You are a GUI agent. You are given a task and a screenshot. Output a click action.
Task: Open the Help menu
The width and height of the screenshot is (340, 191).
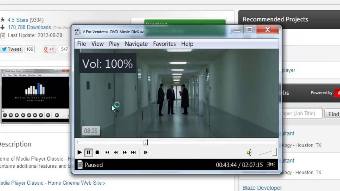click(x=187, y=44)
